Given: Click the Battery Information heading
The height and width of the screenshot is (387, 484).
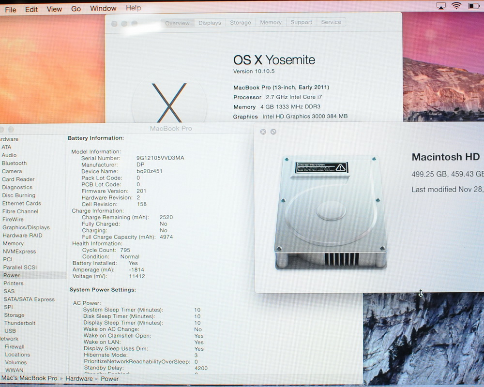Looking at the screenshot, I should pyautogui.click(x=96, y=138).
